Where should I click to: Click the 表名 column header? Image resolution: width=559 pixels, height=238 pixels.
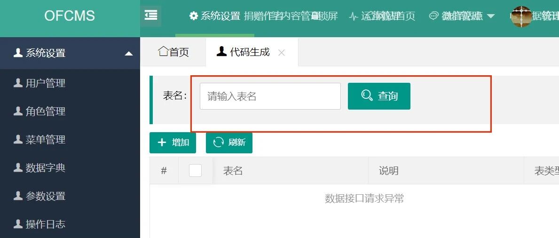click(x=291, y=171)
